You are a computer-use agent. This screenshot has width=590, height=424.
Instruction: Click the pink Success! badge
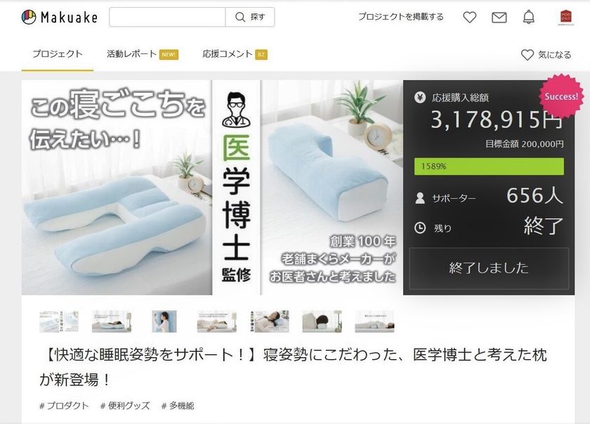pos(561,96)
